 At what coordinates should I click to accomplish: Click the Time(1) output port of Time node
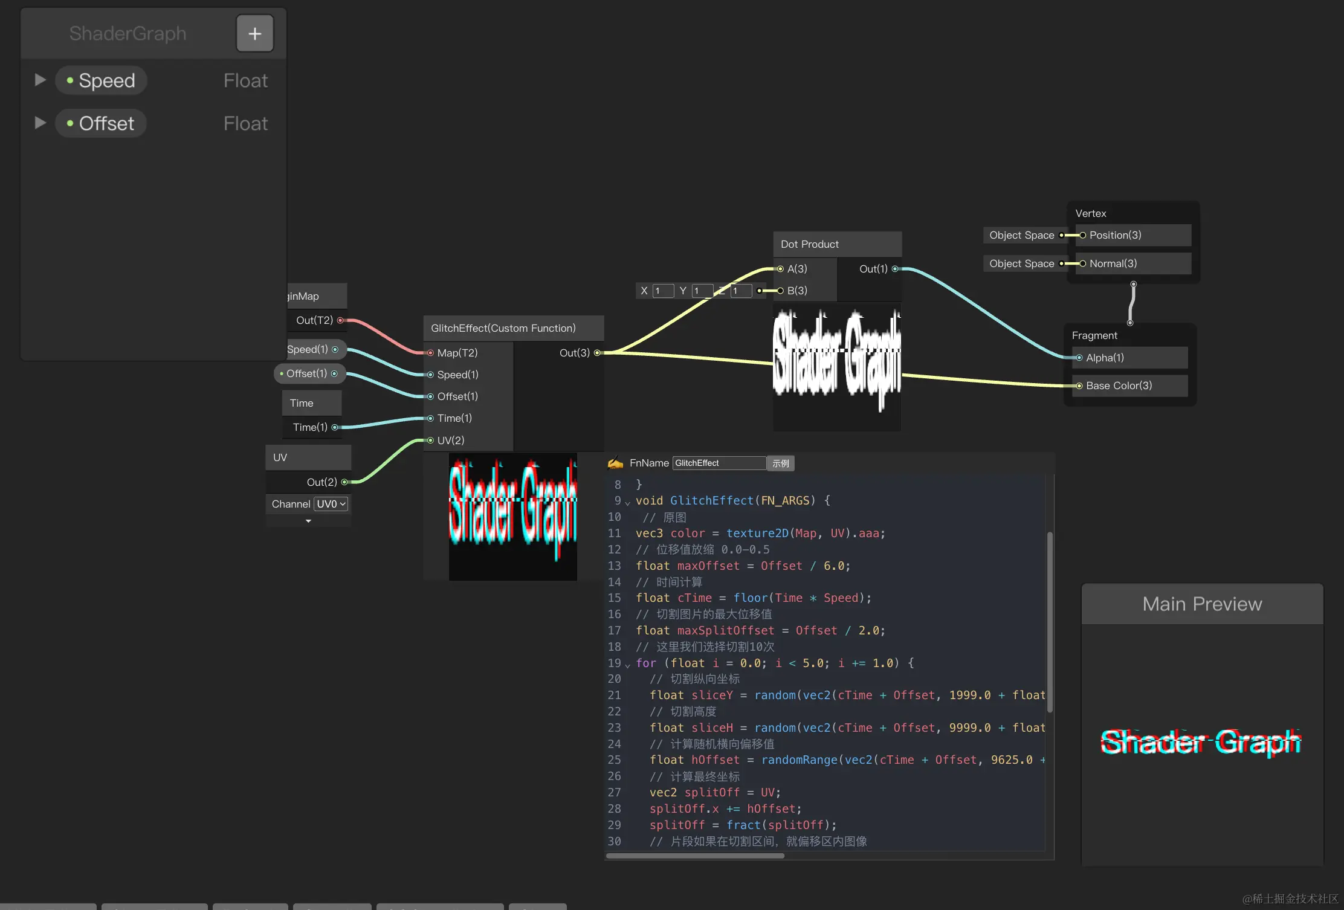coord(335,427)
